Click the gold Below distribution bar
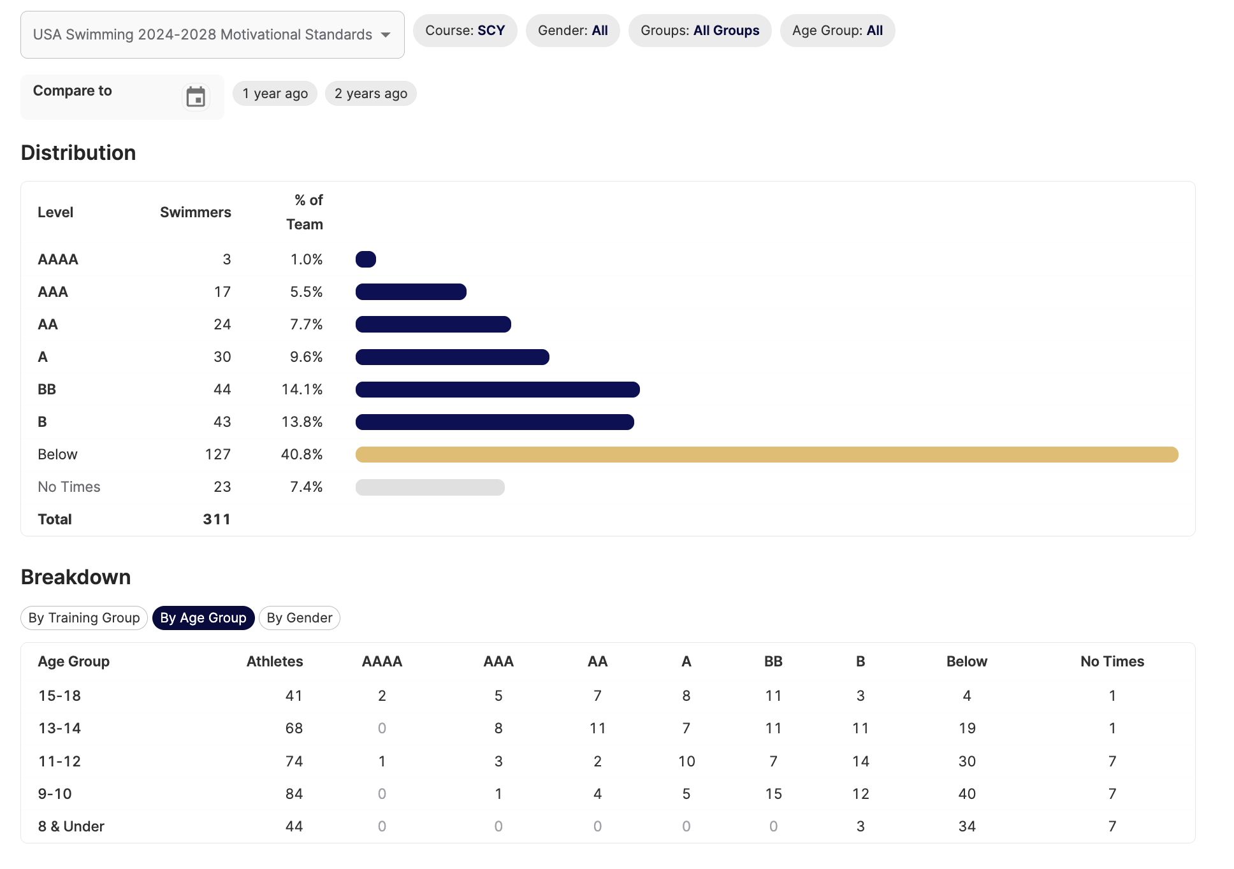Screen dimensions: 1234x869 click(766, 454)
